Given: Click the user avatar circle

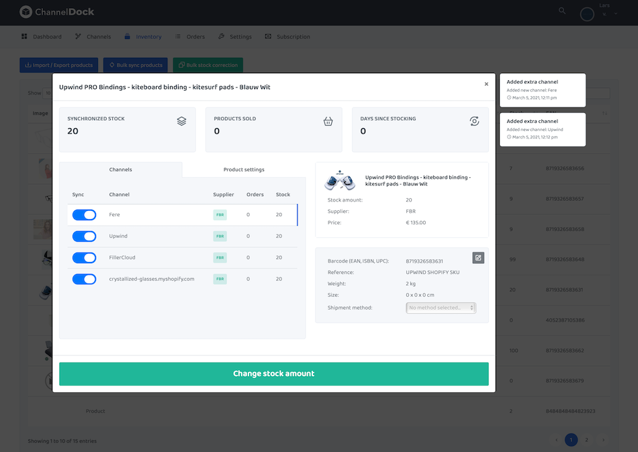Looking at the screenshot, I should pos(587,14).
